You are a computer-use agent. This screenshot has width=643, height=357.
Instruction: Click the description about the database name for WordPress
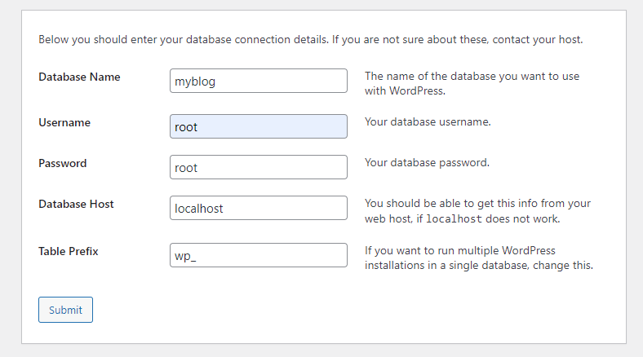click(x=472, y=83)
